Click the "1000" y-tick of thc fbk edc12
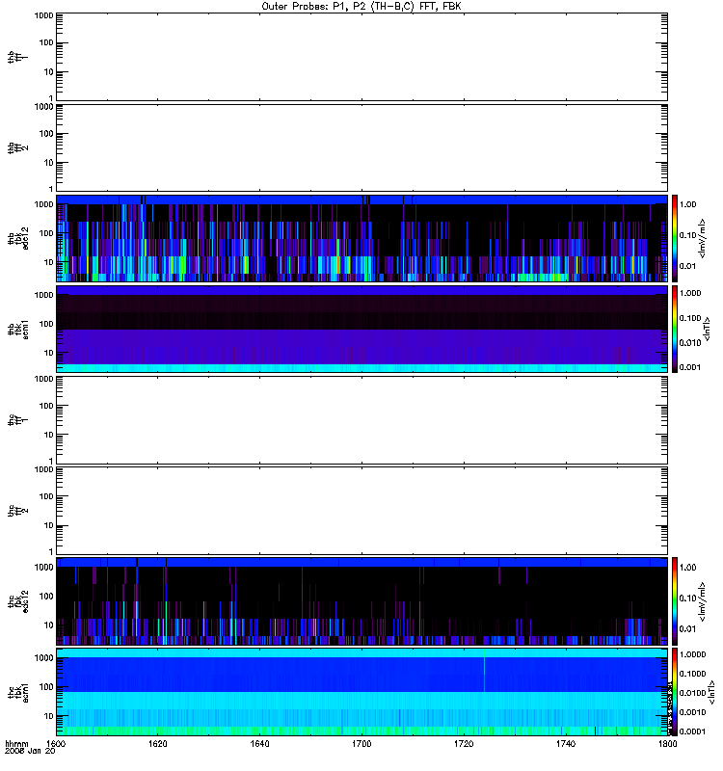Viewport: 723px width, 771px height. pos(43,567)
